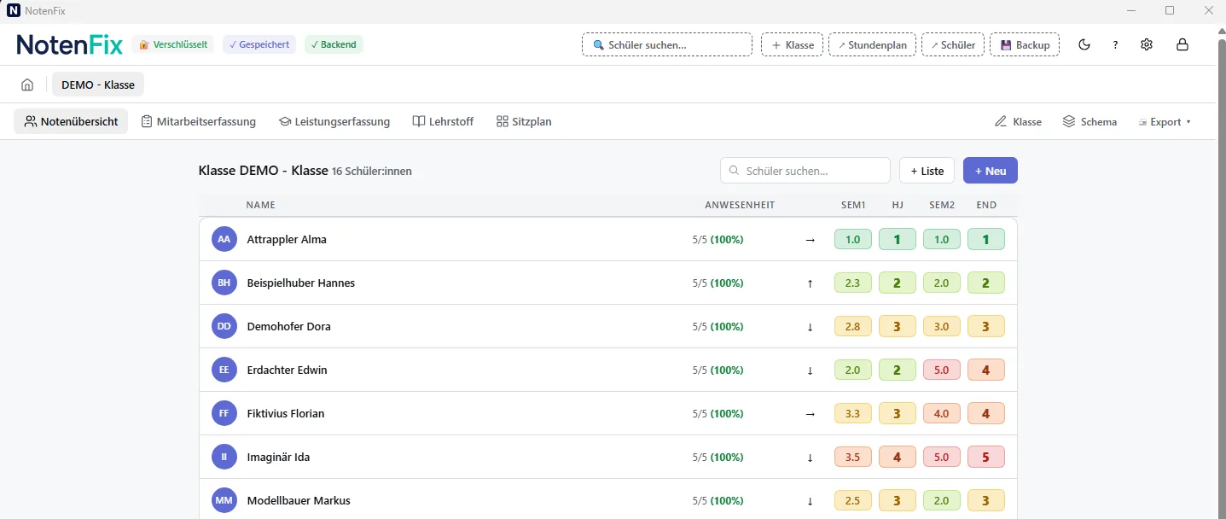1226x519 pixels.
Task: Go to home via house icon
Action: pyautogui.click(x=28, y=85)
